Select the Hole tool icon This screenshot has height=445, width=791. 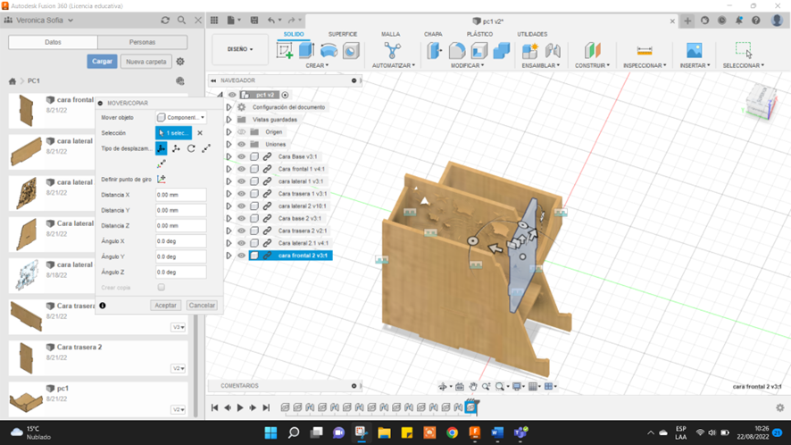point(351,51)
